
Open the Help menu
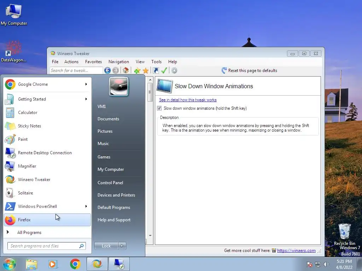click(173, 62)
